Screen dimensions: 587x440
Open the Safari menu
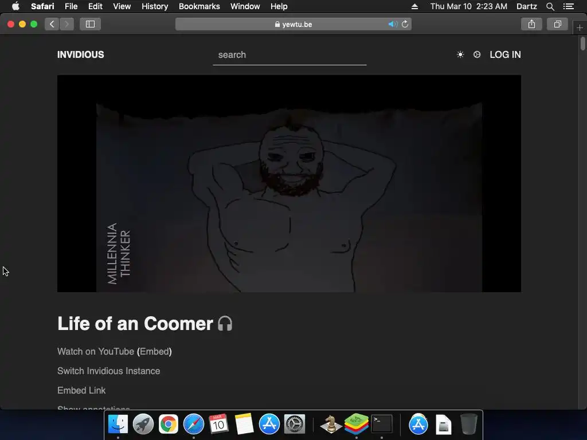pos(42,6)
